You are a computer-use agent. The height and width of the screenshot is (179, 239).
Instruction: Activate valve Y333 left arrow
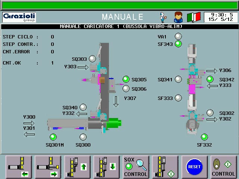[212, 86]
